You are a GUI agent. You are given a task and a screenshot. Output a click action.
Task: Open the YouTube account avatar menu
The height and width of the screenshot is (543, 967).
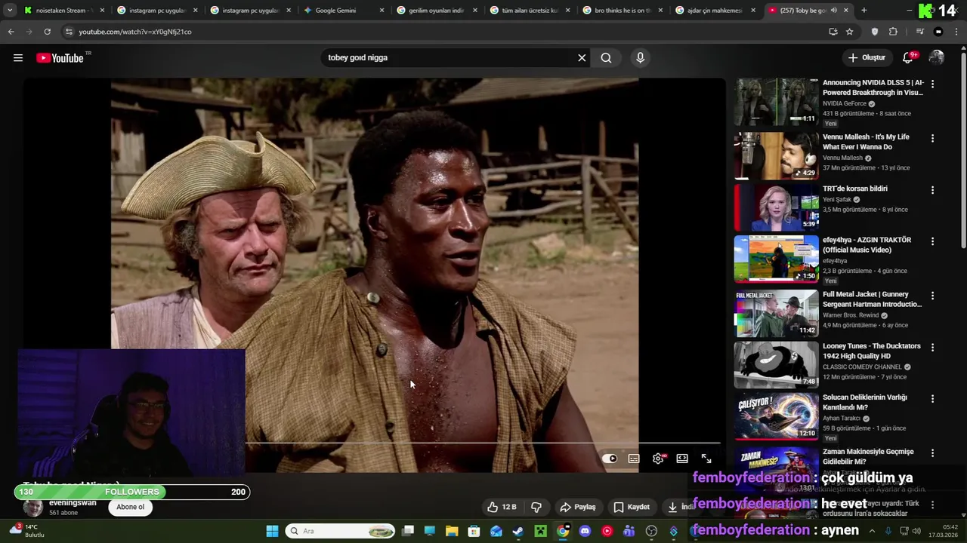937,58
